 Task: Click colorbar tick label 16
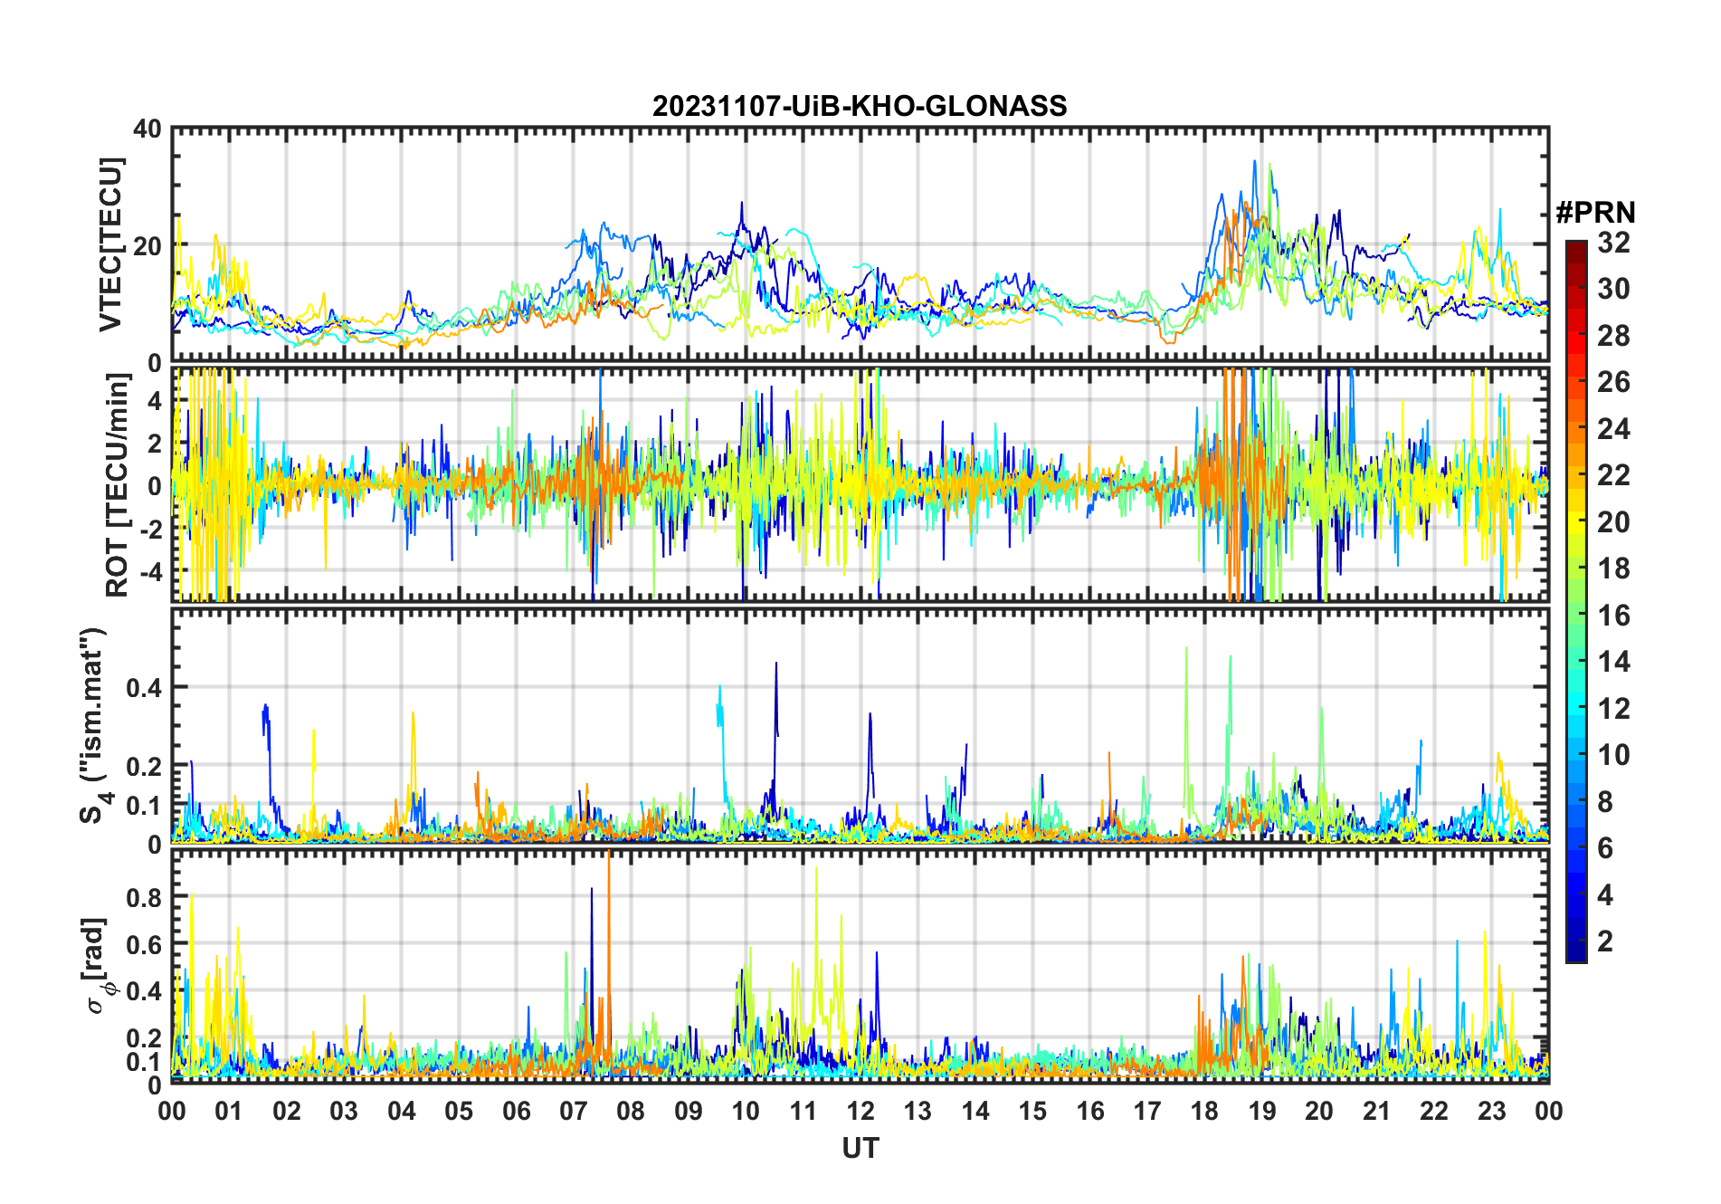pyautogui.click(x=1613, y=616)
